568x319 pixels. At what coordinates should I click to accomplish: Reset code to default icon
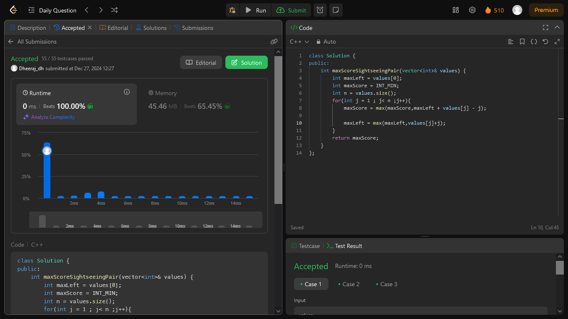pyautogui.click(x=545, y=42)
